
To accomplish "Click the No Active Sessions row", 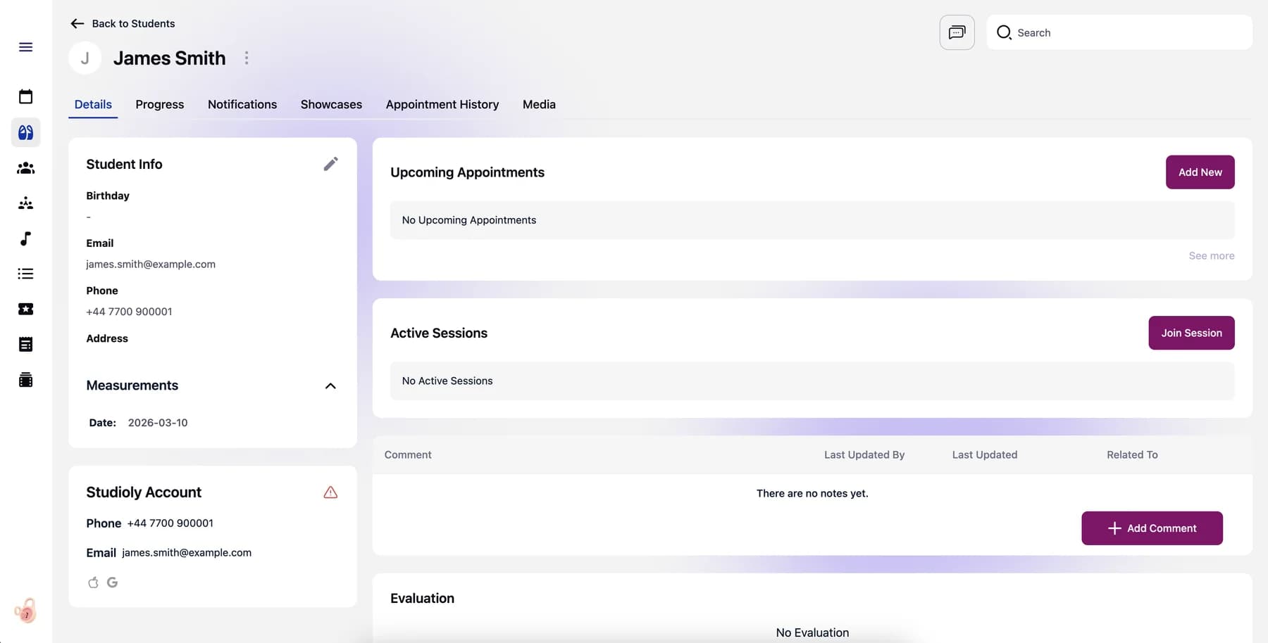I will click(812, 381).
